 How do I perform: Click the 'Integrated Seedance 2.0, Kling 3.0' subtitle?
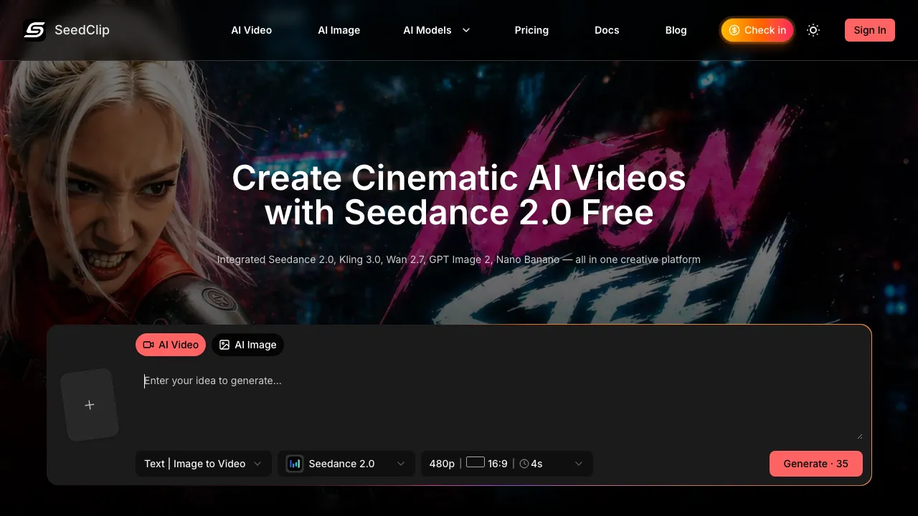[x=459, y=259]
